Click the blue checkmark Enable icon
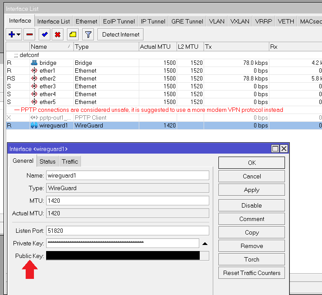Viewport: 322px width, 295px height. [x=44, y=34]
